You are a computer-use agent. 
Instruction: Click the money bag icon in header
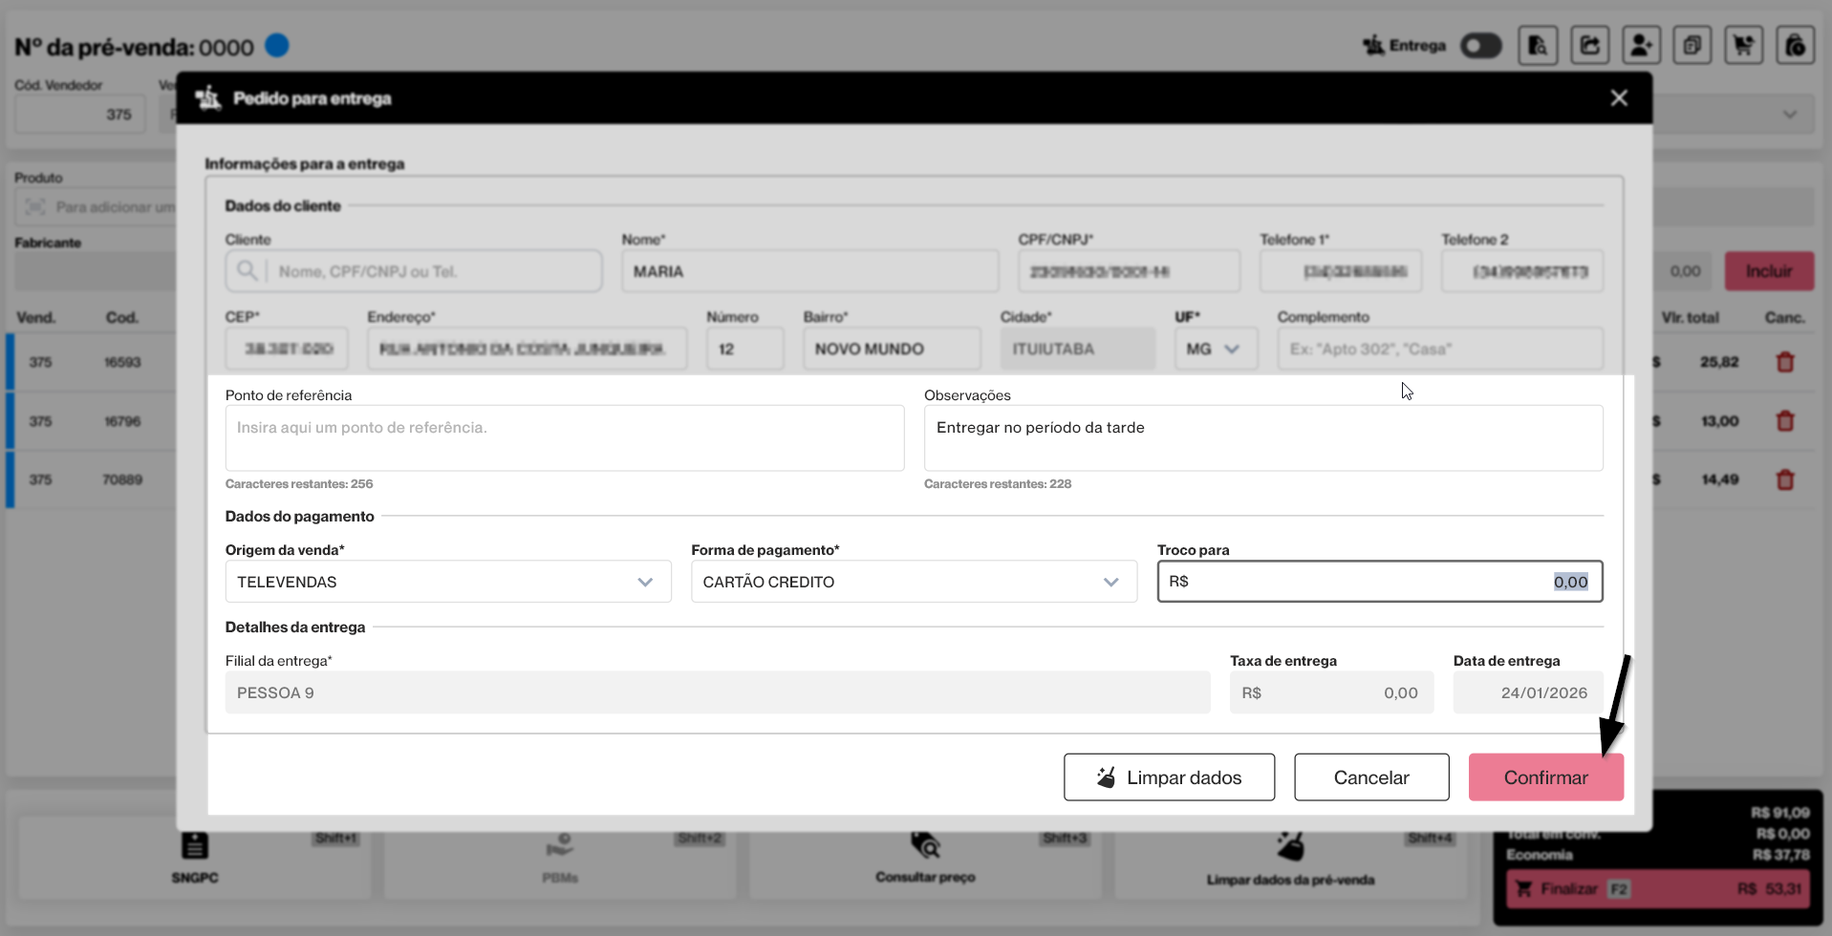[1795, 46]
